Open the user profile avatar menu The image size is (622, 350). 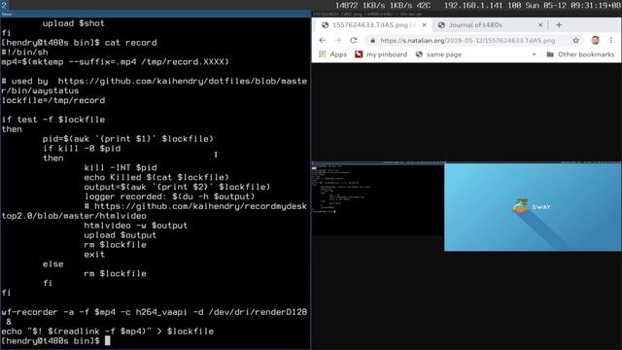[596, 40]
